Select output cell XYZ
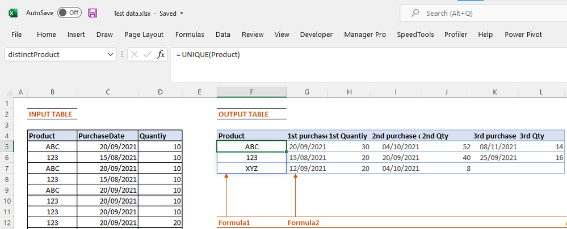Image resolution: width=567 pixels, height=229 pixels. pyautogui.click(x=251, y=168)
